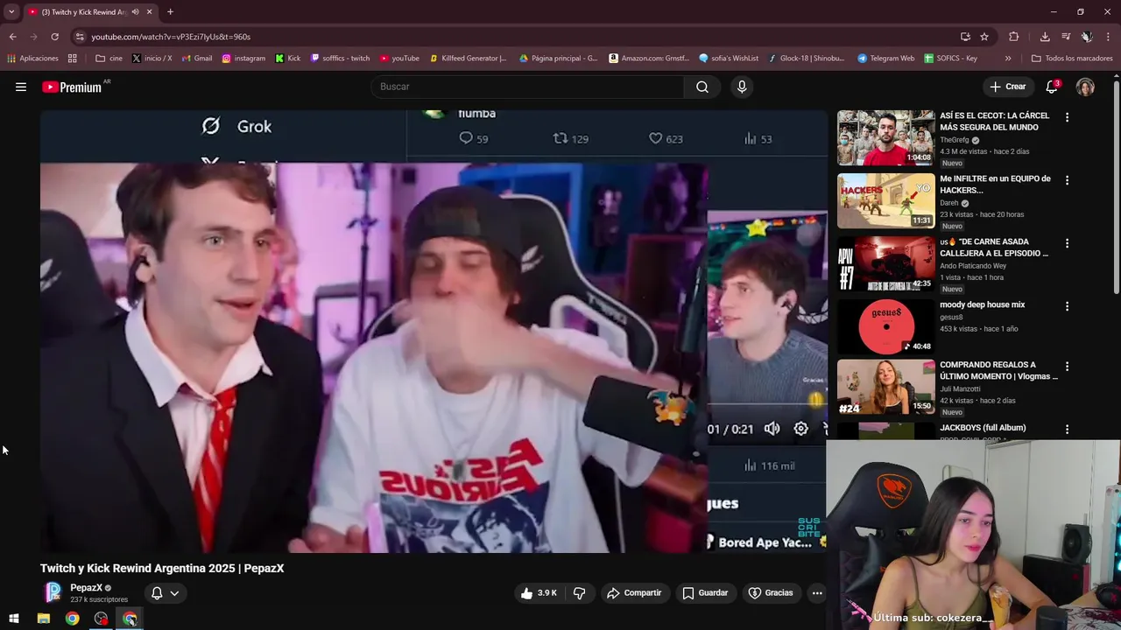
Task: Open the Aplicaciones bookmarks shortcut
Action: click(x=32, y=59)
